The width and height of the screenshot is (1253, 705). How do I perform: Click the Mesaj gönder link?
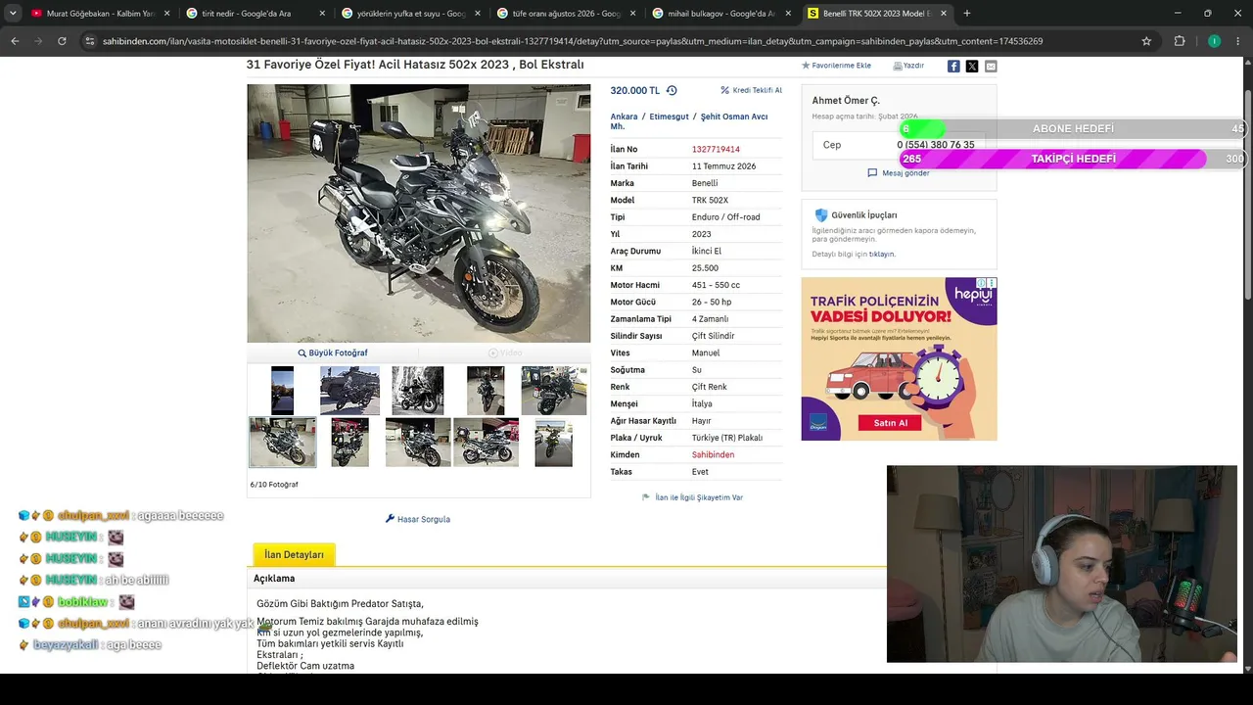coord(899,173)
